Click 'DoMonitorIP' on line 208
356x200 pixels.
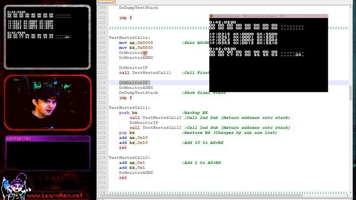coord(133,53)
